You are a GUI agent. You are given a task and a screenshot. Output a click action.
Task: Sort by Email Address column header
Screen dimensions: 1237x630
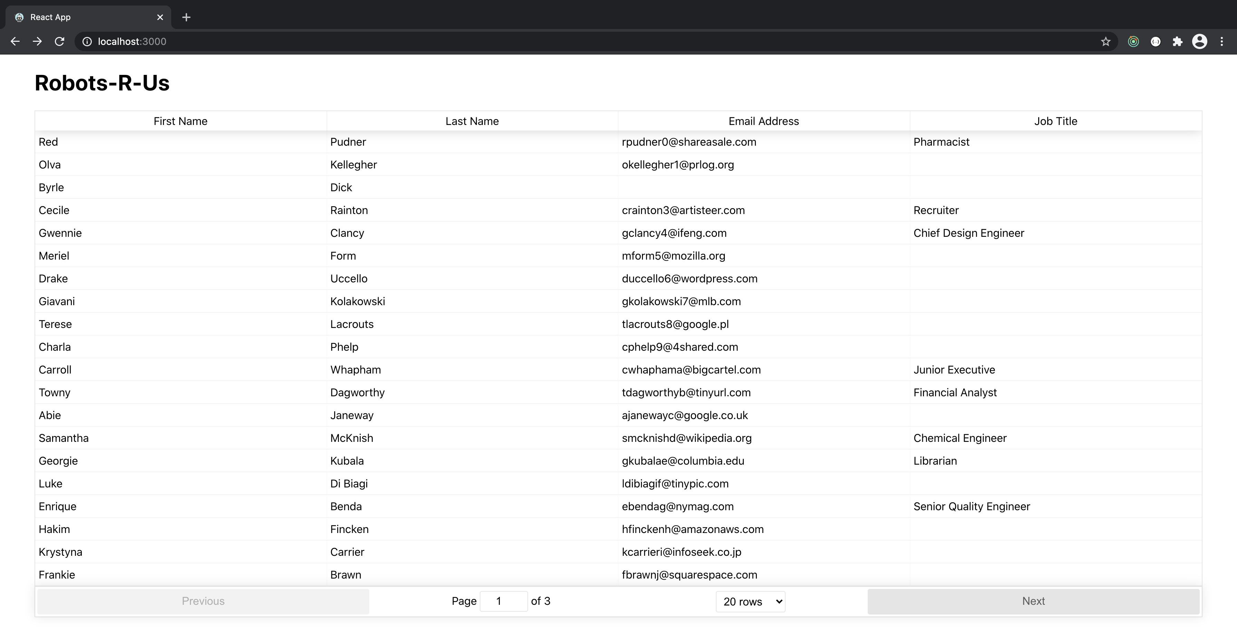(763, 121)
